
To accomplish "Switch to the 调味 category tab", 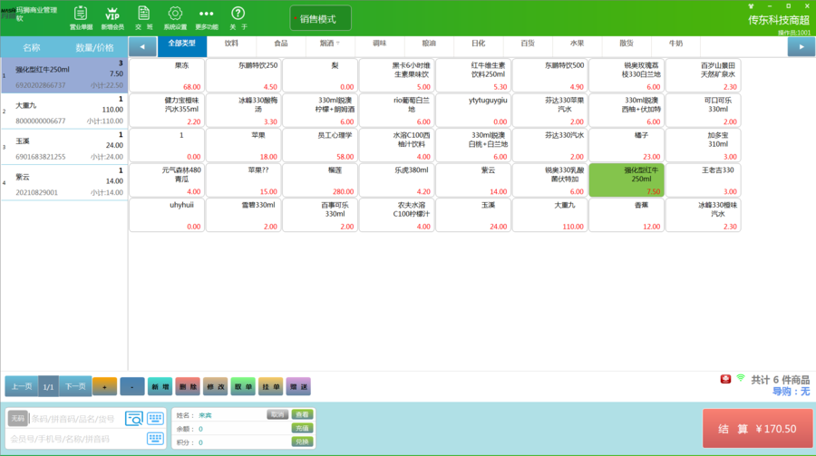I will [379, 46].
